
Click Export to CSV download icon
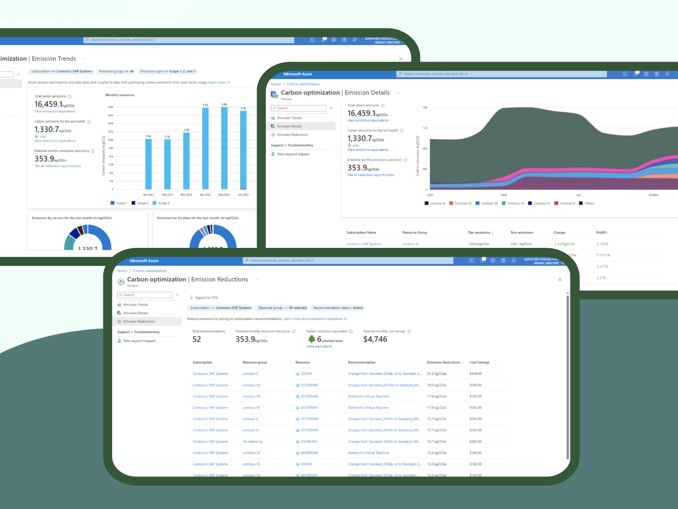click(191, 297)
